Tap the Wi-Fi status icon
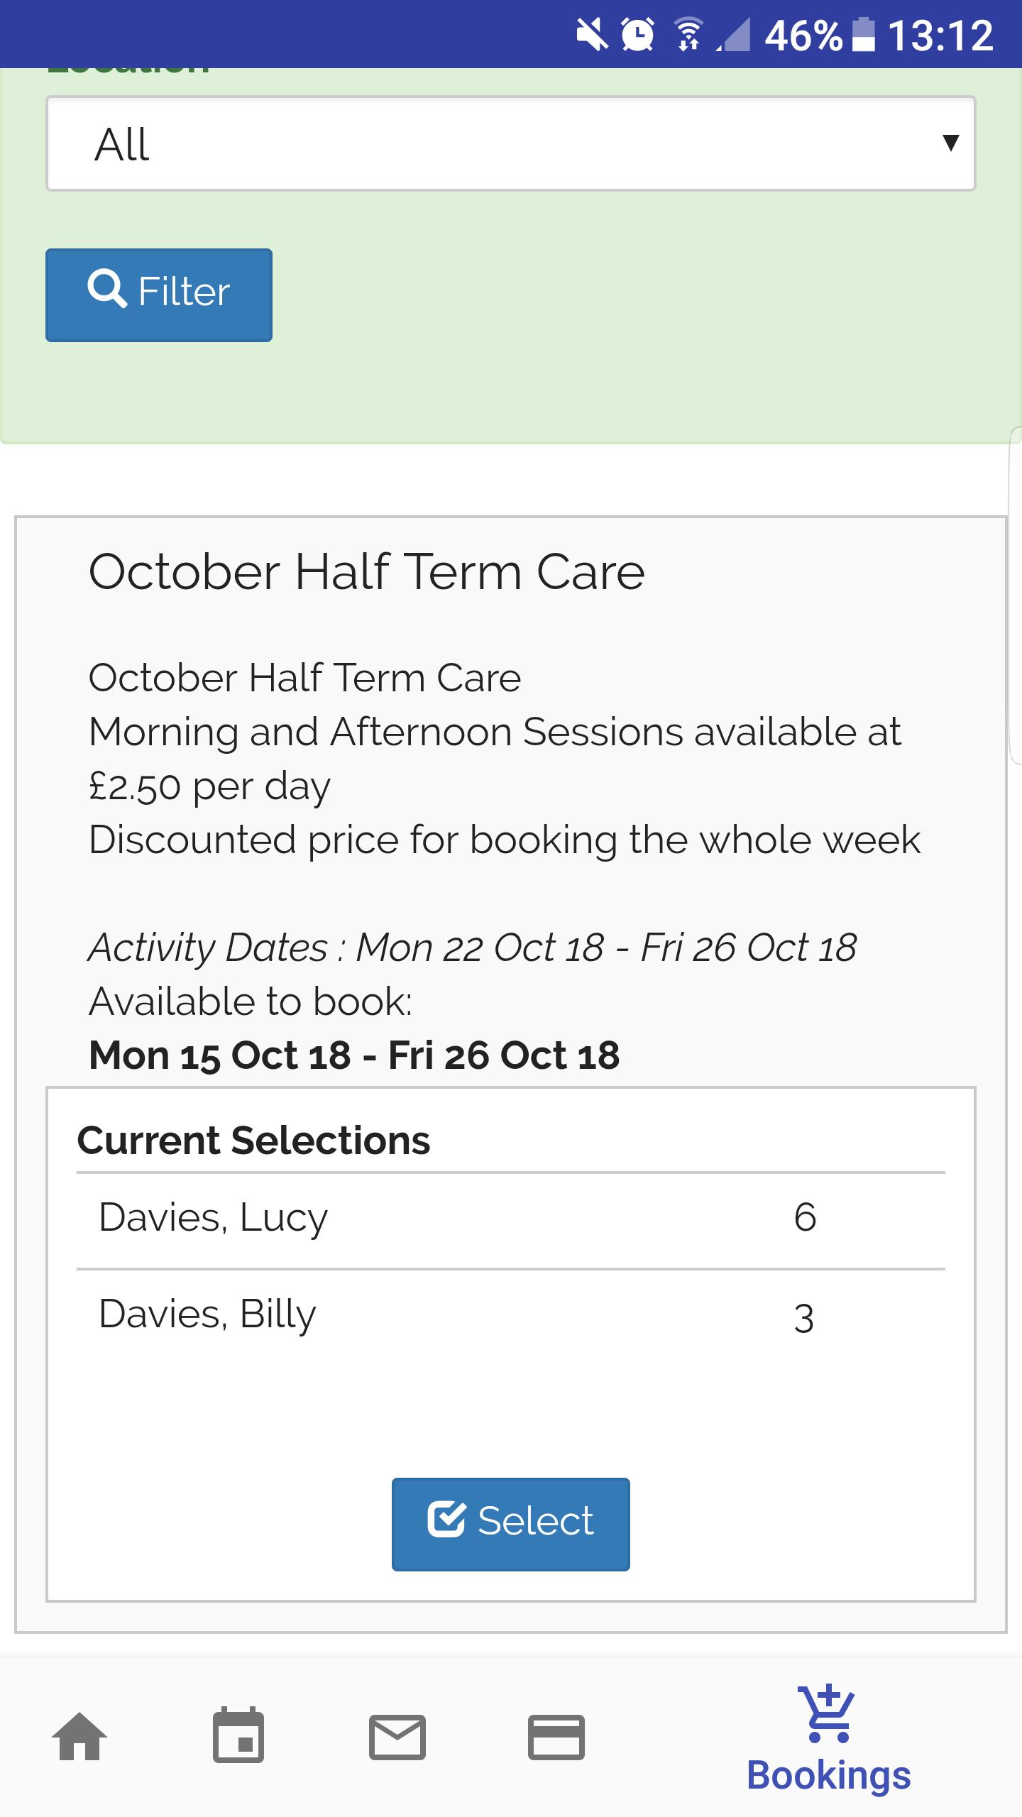The width and height of the screenshot is (1022, 1817). (688, 34)
